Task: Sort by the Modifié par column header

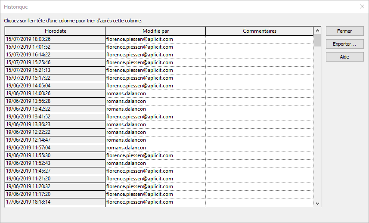Action: [155, 31]
